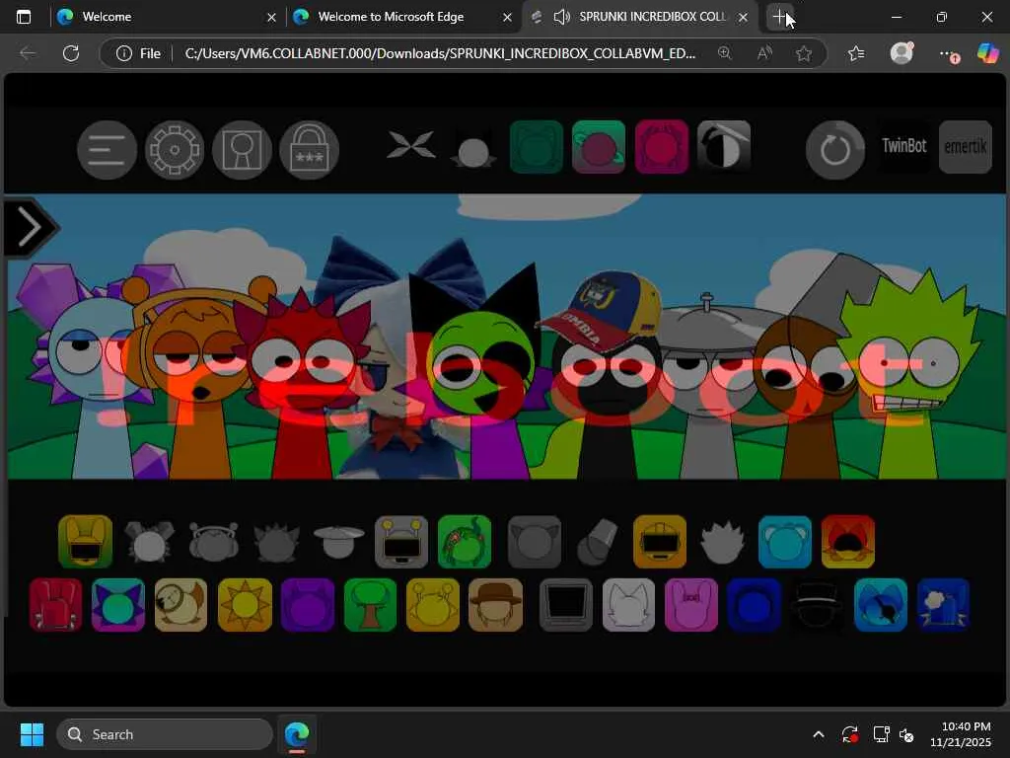
Task: Expand the side panel with the chevron arrow
Action: [31, 227]
